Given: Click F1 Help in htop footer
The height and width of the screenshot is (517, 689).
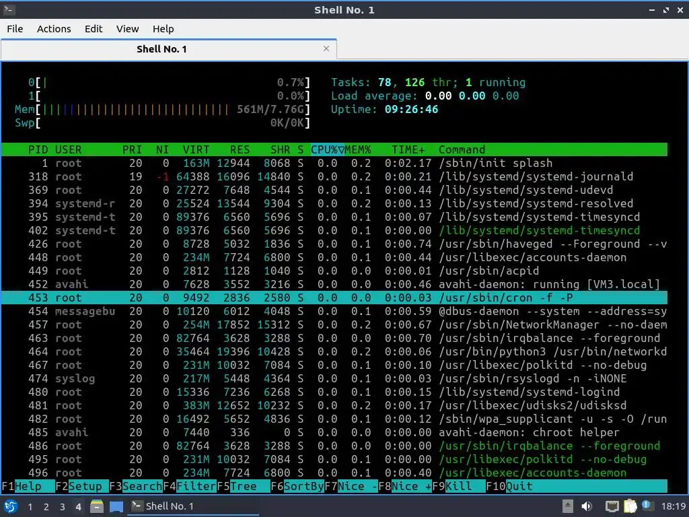Looking at the screenshot, I should point(28,486).
